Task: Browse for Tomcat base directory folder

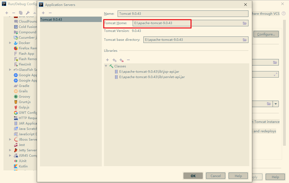Action: [245, 40]
